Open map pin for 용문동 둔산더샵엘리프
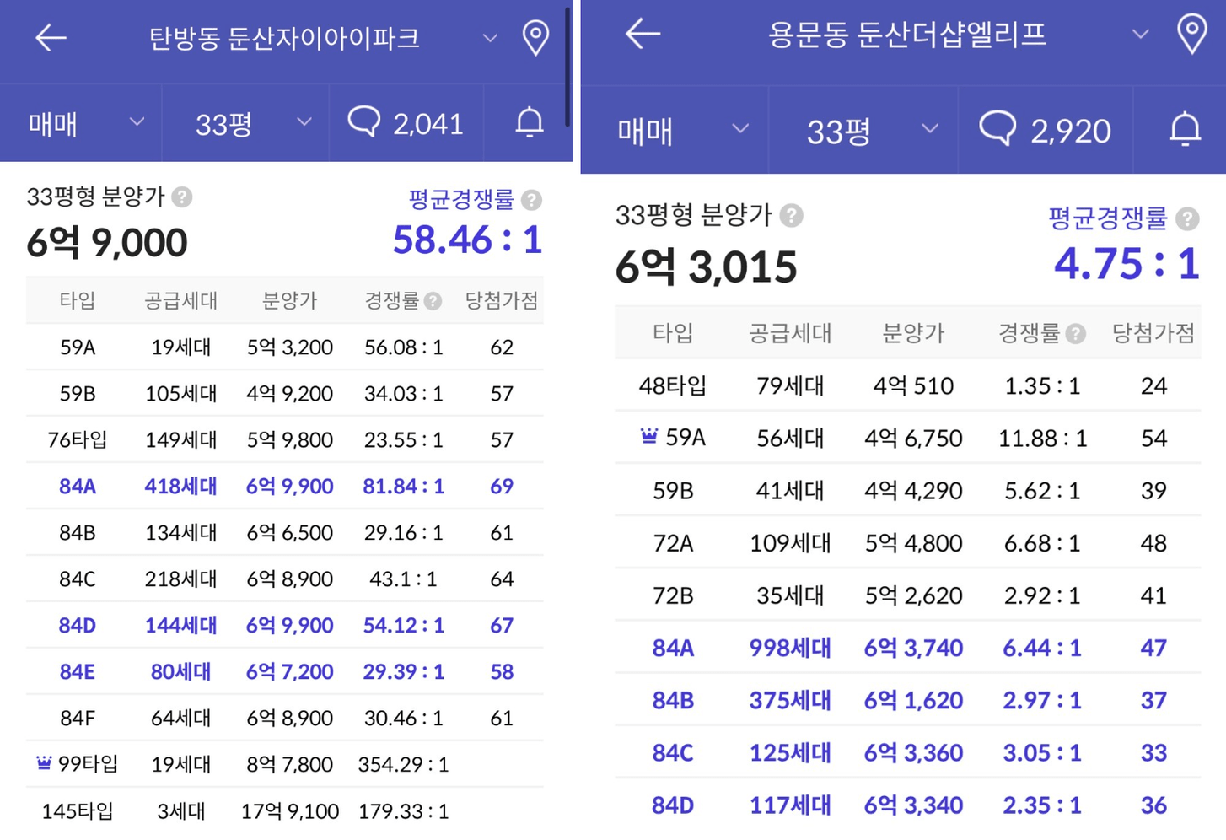The height and width of the screenshot is (840, 1226). 1191,34
